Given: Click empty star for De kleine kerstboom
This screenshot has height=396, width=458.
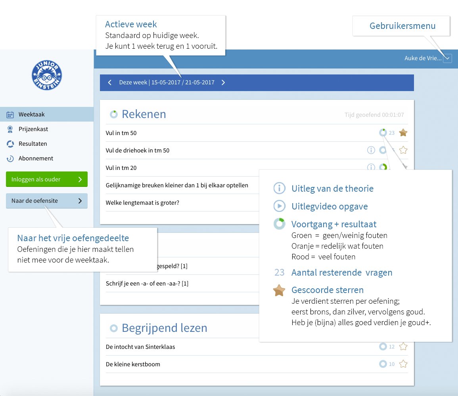Looking at the screenshot, I should (x=403, y=364).
